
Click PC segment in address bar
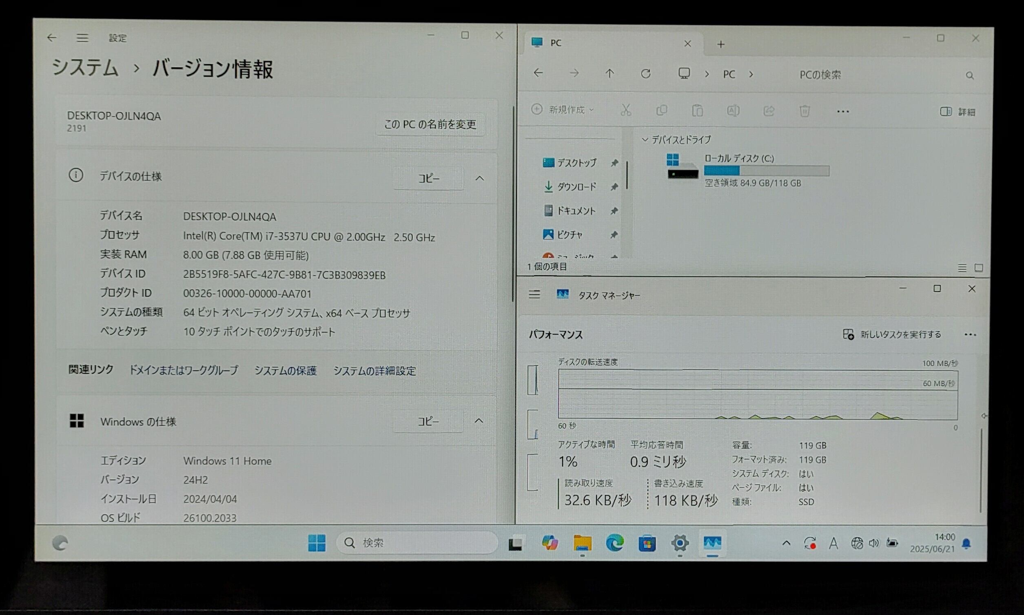tap(729, 75)
